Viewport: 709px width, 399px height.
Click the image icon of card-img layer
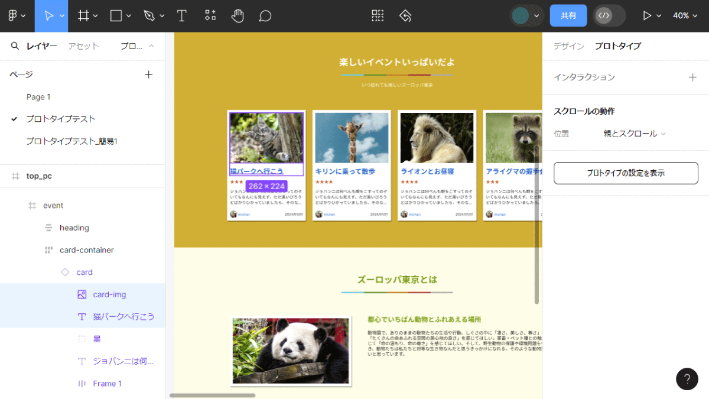pyautogui.click(x=82, y=294)
